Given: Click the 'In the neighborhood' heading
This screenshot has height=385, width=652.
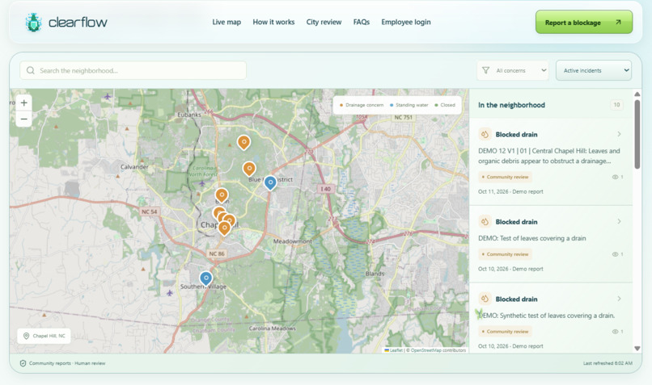Looking at the screenshot, I should (x=511, y=105).
